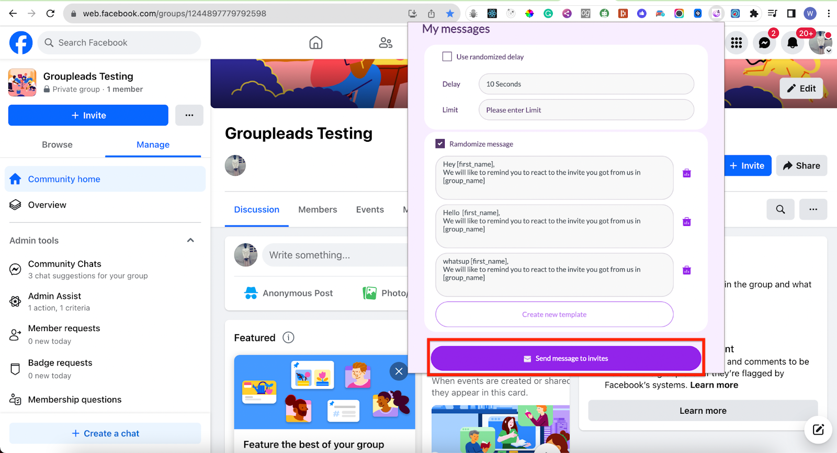Image resolution: width=837 pixels, height=453 pixels.
Task: Click the browser address bar URL
Action: click(175, 14)
